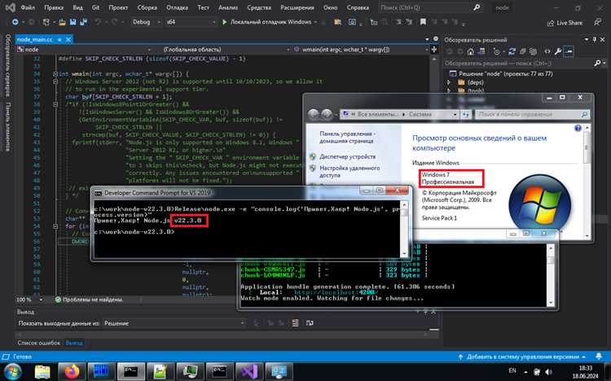Click clear all icon in Output panel
611x381 pixels.
pyautogui.click(x=296, y=323)
